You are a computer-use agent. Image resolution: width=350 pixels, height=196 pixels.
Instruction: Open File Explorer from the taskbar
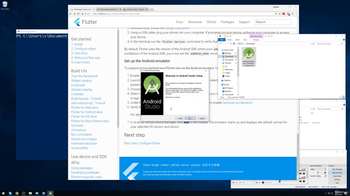click(x=30, y=193)
